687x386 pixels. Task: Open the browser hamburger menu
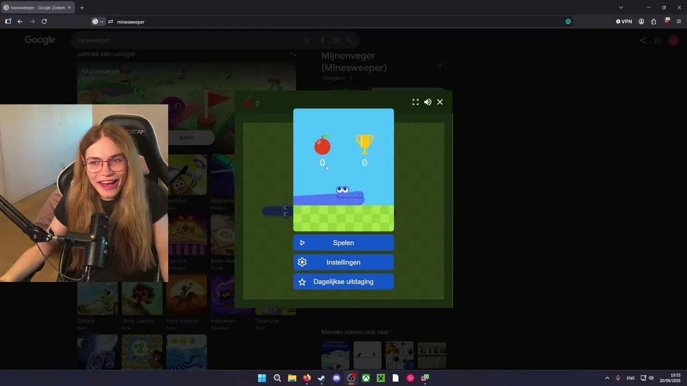point(679,21)
